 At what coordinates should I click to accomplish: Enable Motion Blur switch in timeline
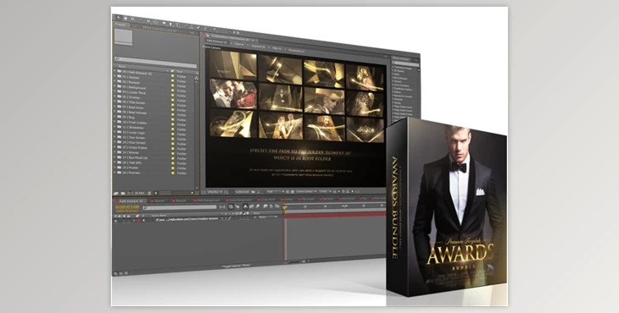pos(258,206)
